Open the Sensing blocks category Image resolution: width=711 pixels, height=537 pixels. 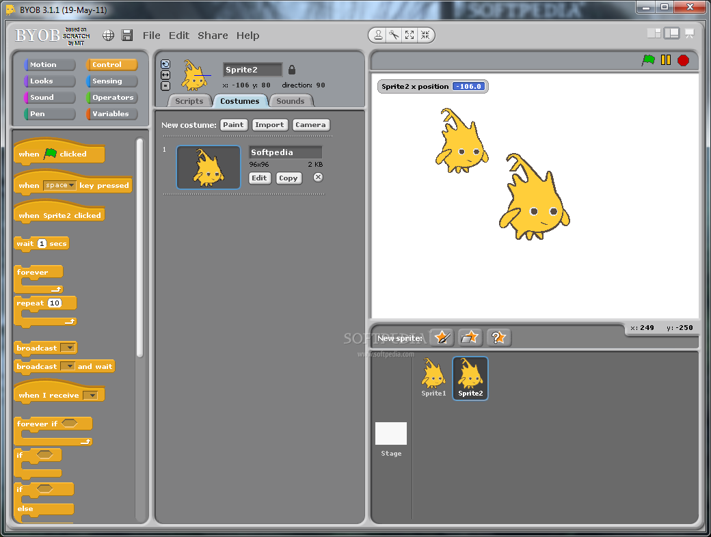[111, 81]
